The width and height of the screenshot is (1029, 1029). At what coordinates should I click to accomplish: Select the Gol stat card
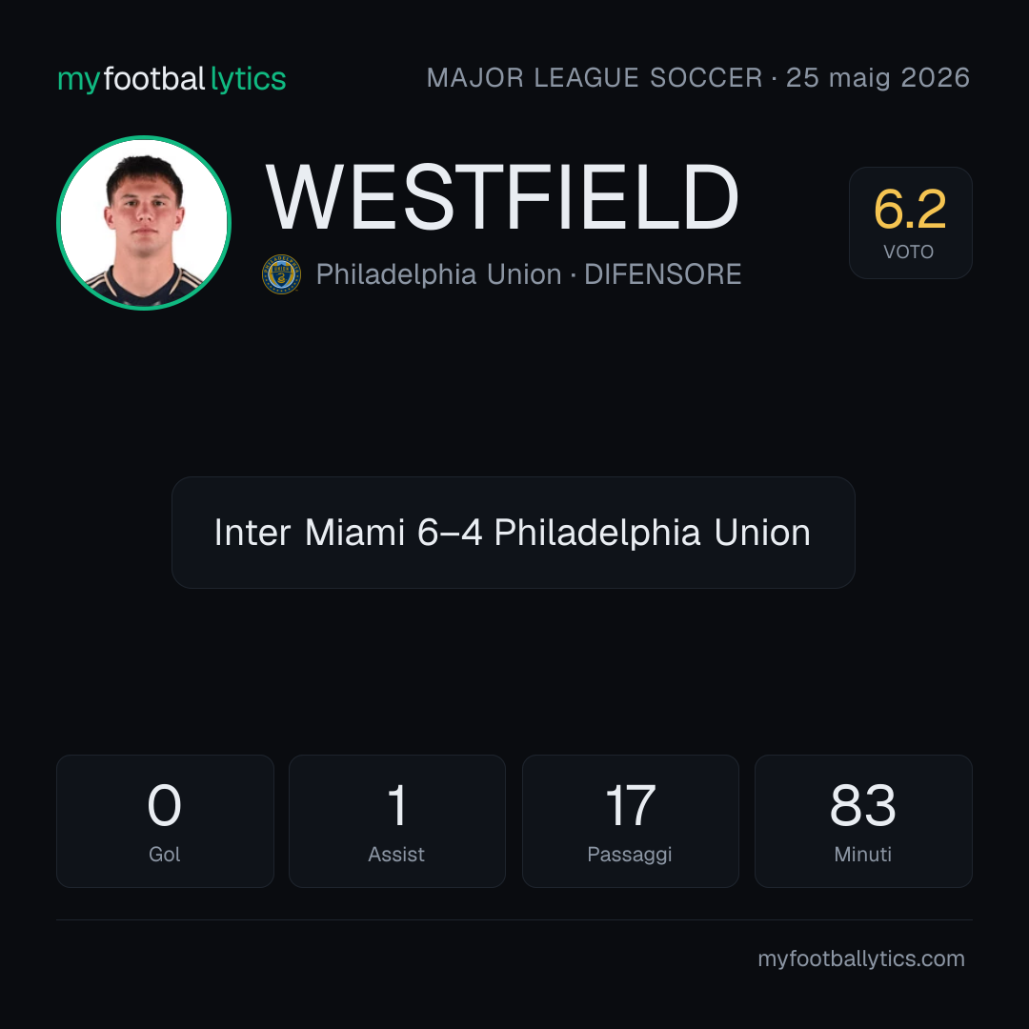[x=165, y=821]
